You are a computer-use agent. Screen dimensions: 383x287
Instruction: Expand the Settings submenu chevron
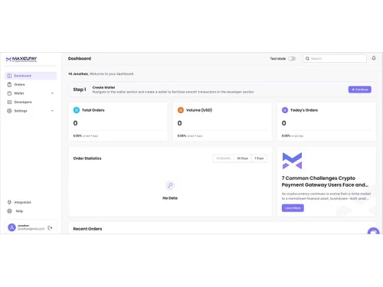coord(52,111)
